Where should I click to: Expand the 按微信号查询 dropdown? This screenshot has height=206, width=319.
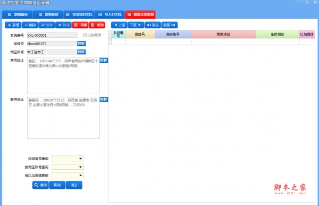pyautogui.click(x=81, y=159)
